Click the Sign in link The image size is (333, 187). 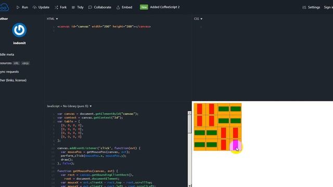[x=328, y=7]
